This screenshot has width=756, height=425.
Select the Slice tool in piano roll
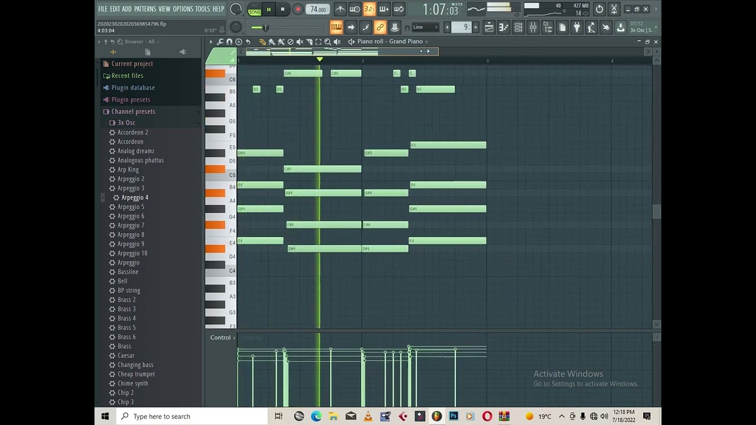pos(309,41)
